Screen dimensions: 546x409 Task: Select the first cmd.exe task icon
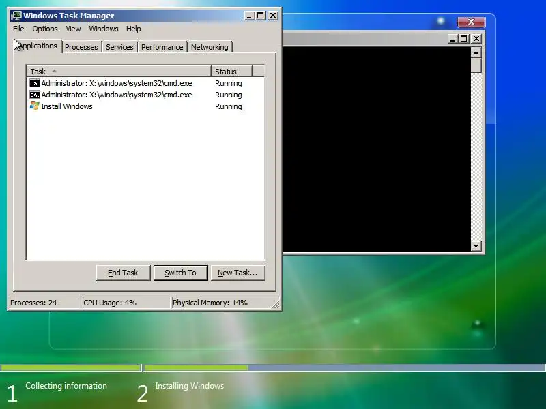[x=35, y=83]
